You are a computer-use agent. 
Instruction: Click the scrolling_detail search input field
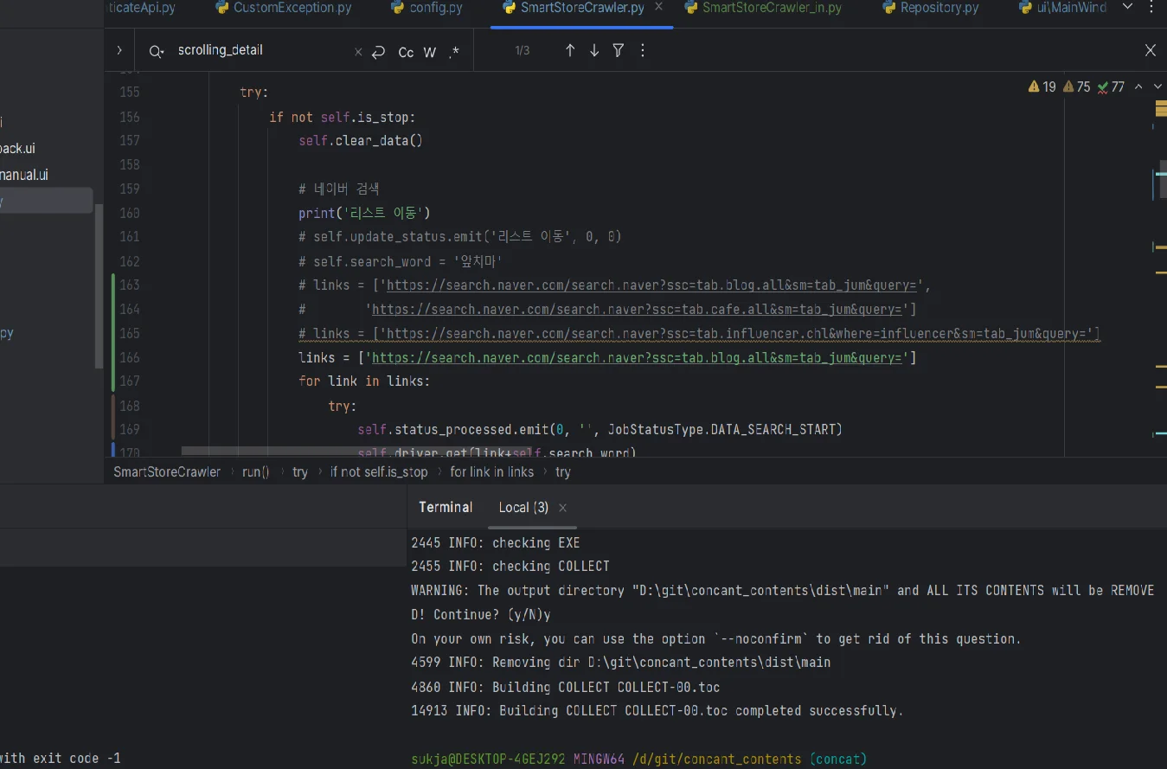tap(260, 50)
